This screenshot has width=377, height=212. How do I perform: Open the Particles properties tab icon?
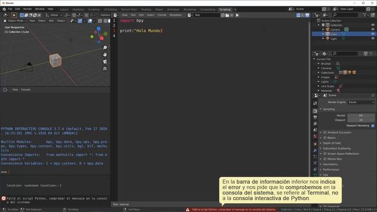coord(315,157)
